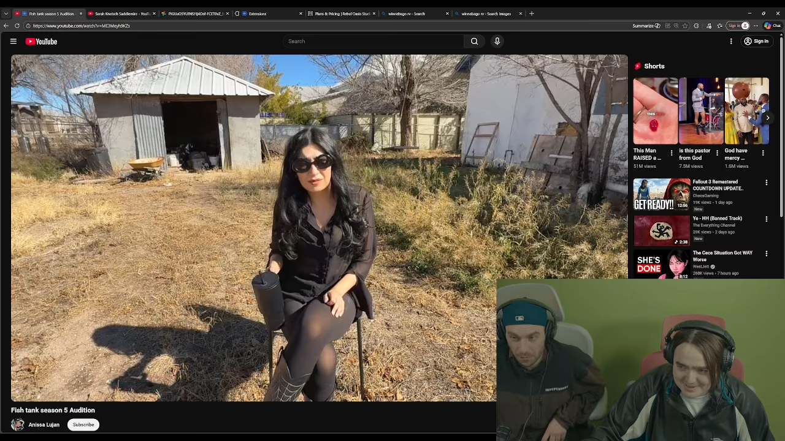Open the browser extensions puzzle icon
Viewport: 785px width, 441px height.
pyautogui.click(x=696, y=26)
